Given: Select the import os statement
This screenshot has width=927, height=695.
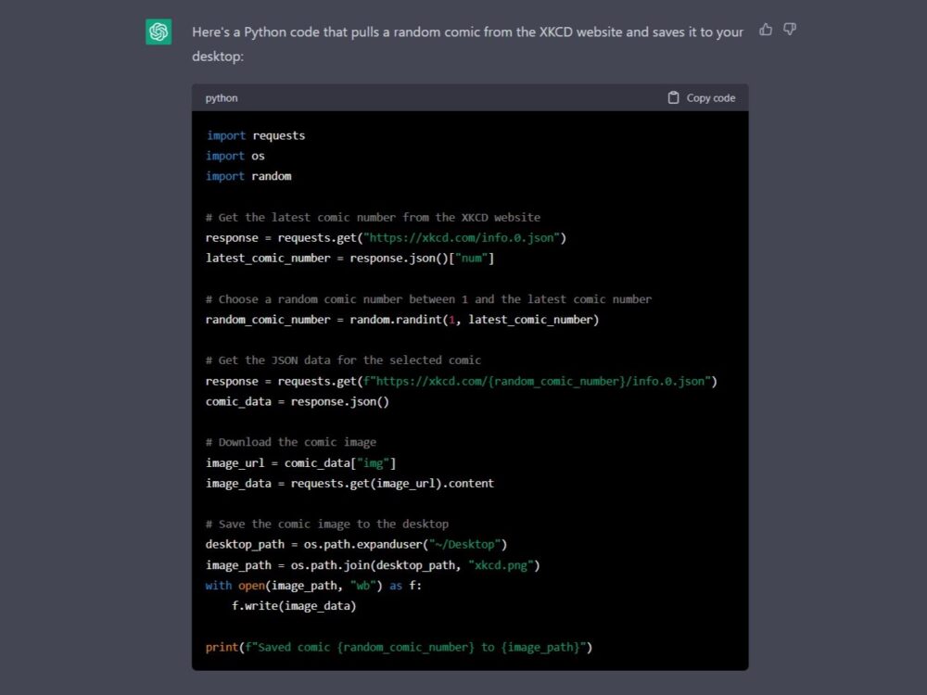Looking at the screenshot, I should point(235,155).
